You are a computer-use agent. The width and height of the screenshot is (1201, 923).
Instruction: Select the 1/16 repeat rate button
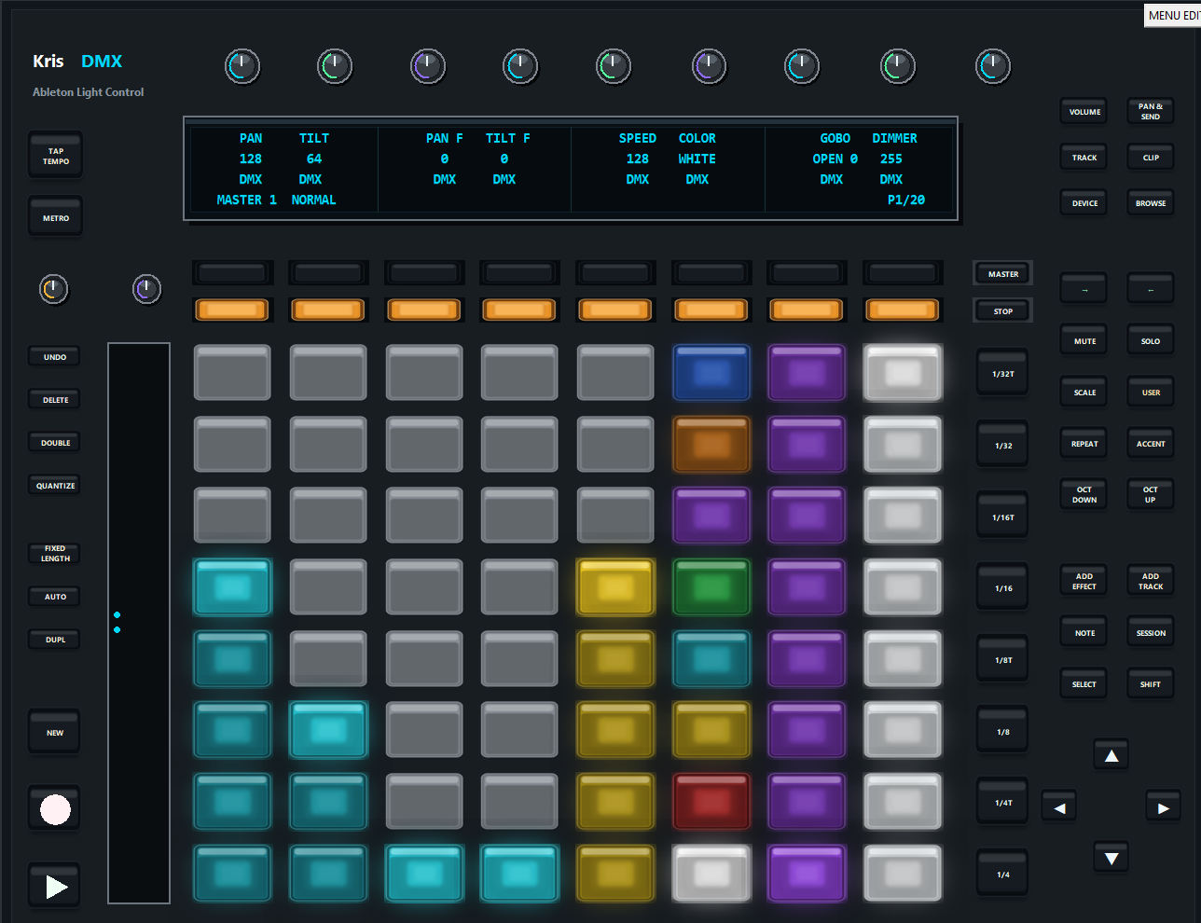1002,588
